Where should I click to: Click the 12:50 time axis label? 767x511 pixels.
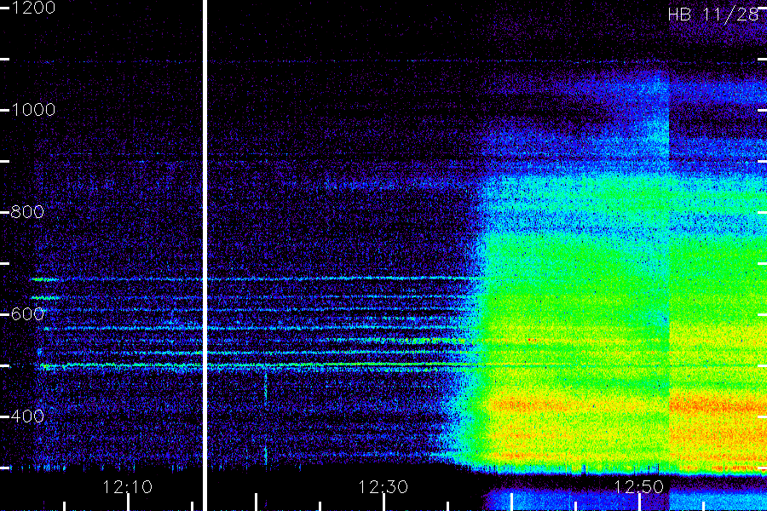(x=638, y=487)
